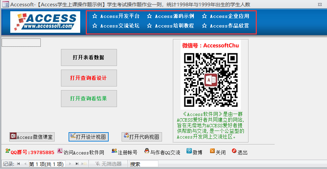Viewport: 327px width, 169px height.
Task: Click the ACCESS accessoft.com logo
Action: point(45,22)
